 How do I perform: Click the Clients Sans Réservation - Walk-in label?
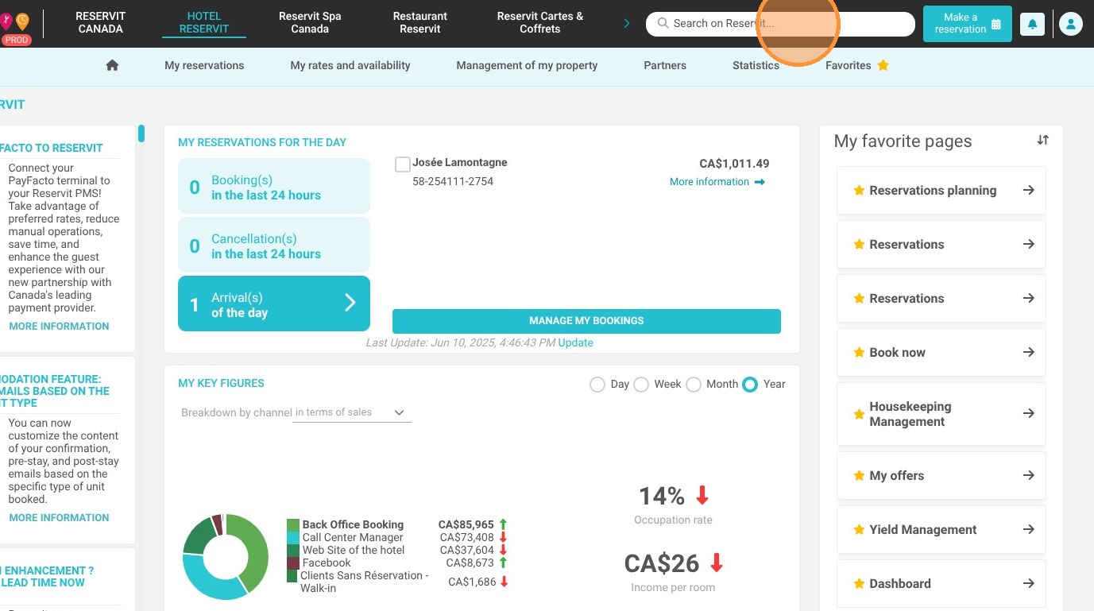pos(365,582)
